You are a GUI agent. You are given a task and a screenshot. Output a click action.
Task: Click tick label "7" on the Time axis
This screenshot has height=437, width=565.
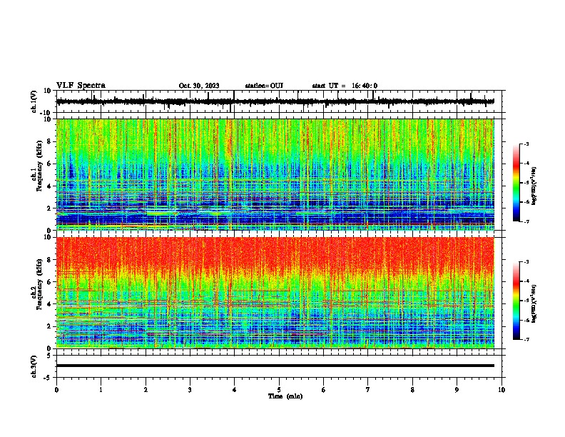coord(368,390)
